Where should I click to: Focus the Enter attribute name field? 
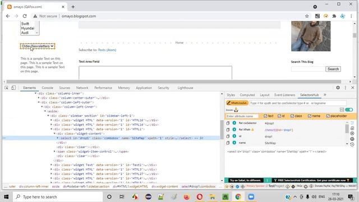(242, 116)
